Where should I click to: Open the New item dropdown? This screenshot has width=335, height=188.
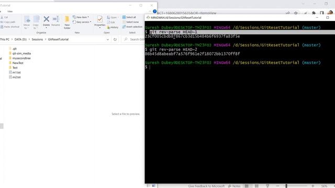81,17
